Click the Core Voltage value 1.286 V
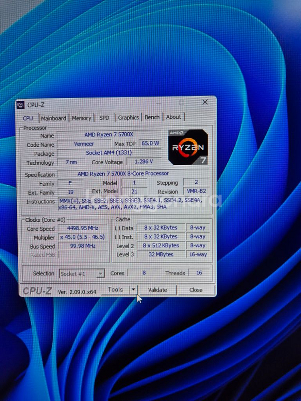The image size is (301, 401). [x=144, y=162]
